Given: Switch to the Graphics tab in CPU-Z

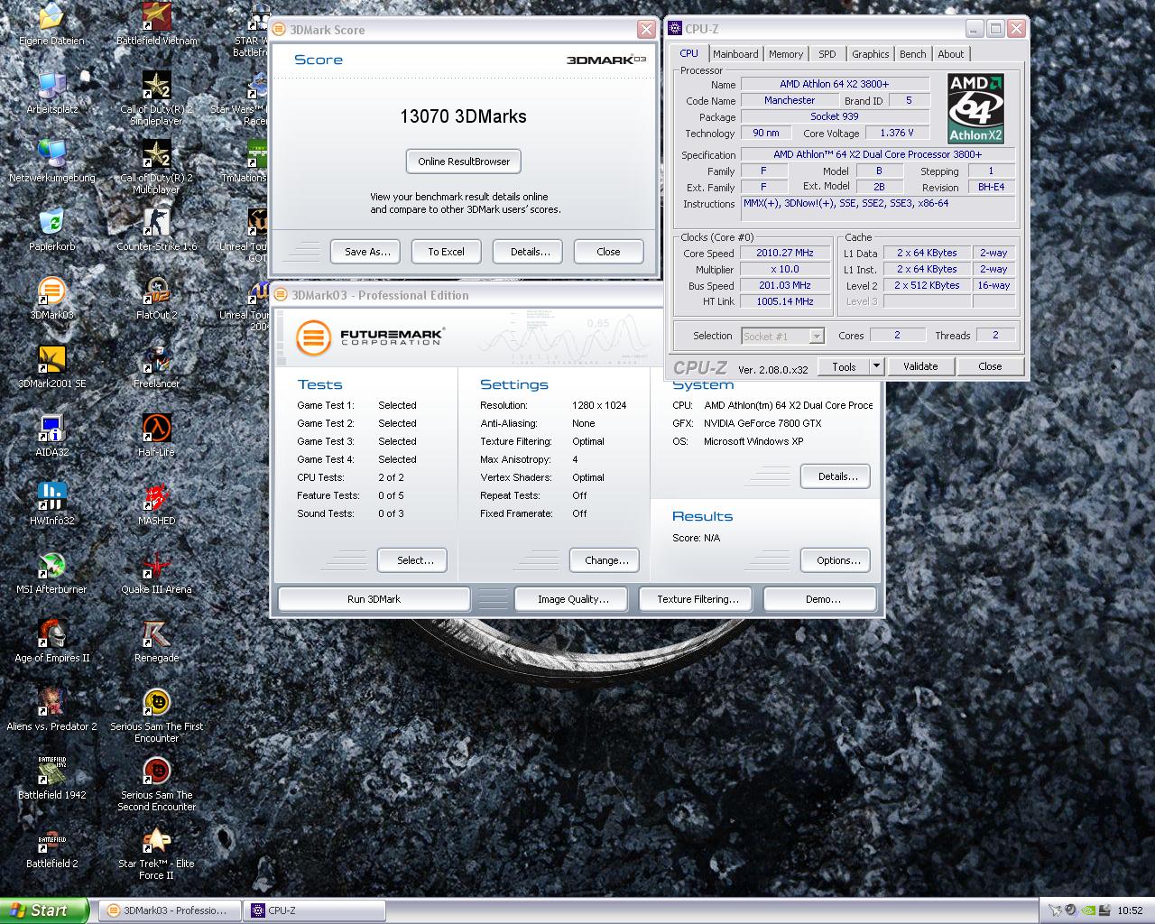Looking at the screenshot, I should (870, 54).
